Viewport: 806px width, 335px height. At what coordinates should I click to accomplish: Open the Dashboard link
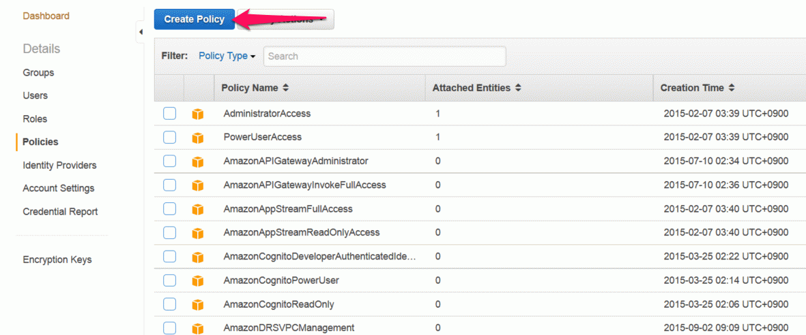[46, 16]
